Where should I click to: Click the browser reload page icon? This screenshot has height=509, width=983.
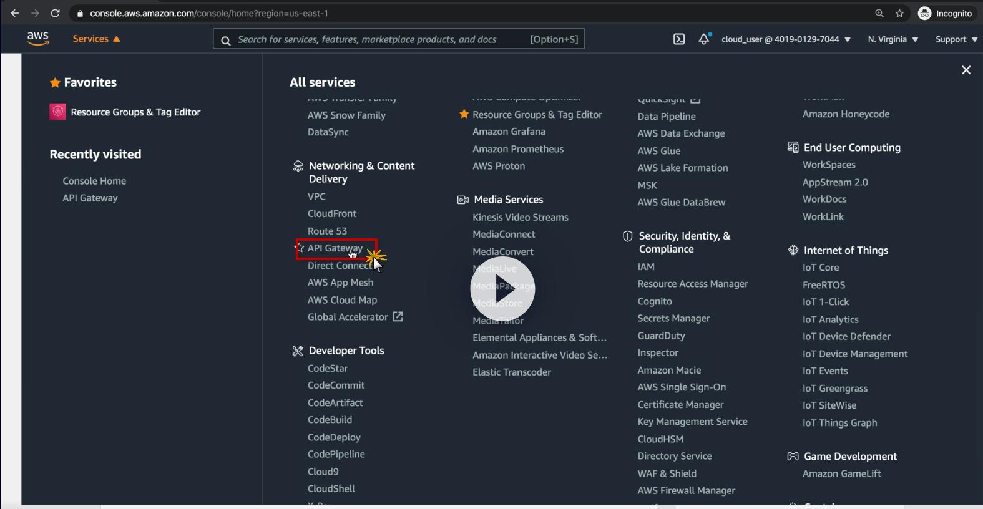(x=55, y=13)
